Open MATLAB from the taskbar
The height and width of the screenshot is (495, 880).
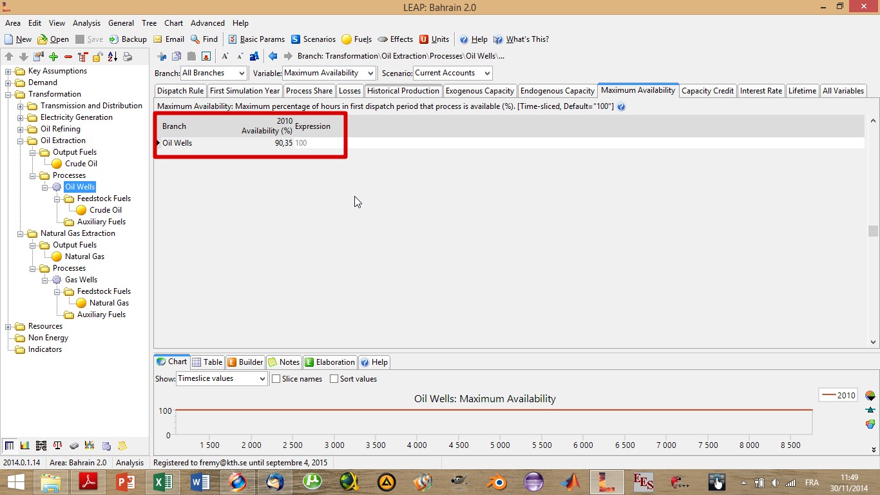coord(570,481)
